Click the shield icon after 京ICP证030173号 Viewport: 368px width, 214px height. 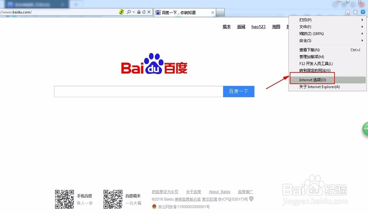tap(251, 199)
